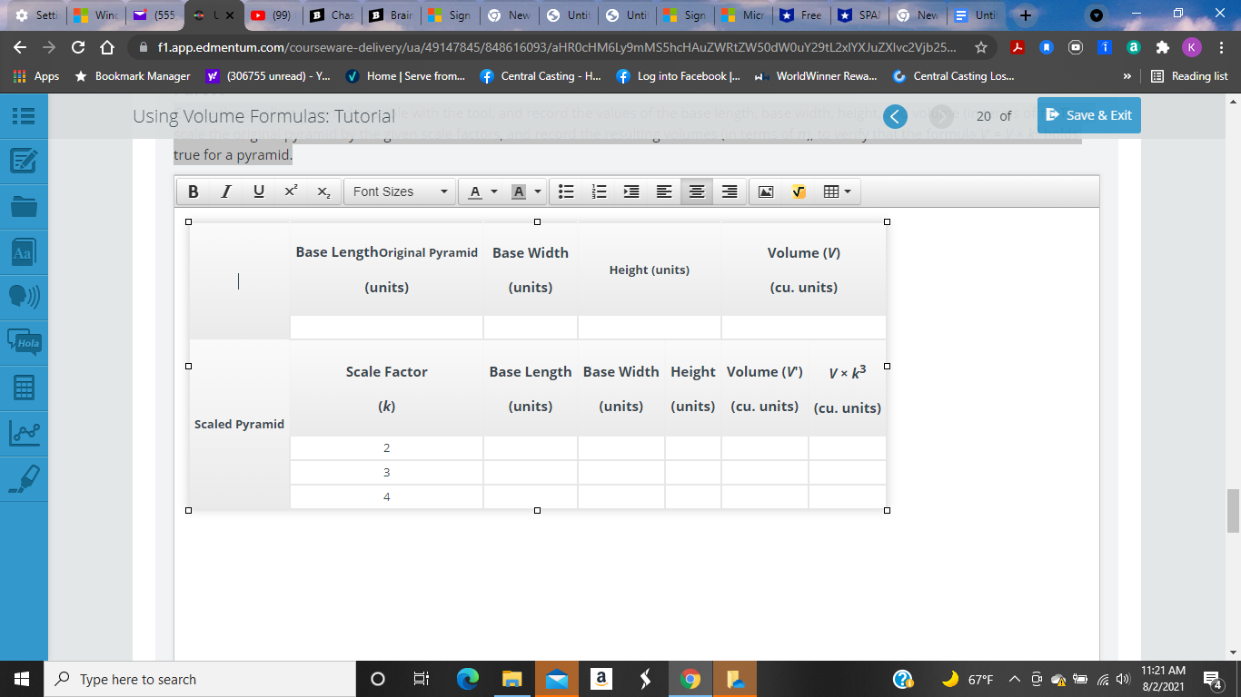The width and height of the screenshot is (1241, 697).
Task: Open the table of contents sidebar icon
Action: (x=24, y=116)
